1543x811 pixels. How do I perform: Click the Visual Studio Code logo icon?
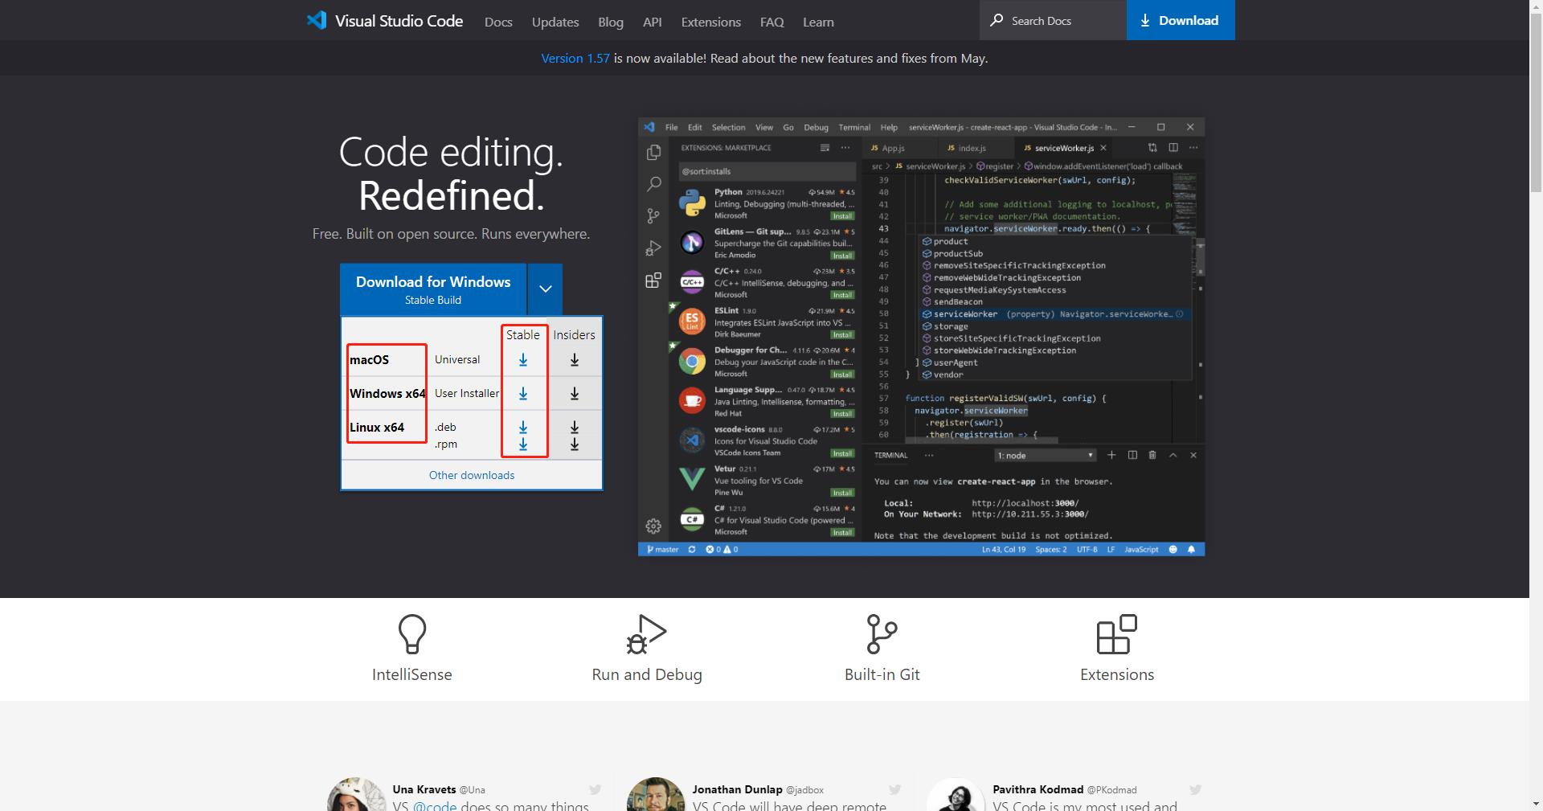click(317, 20)
